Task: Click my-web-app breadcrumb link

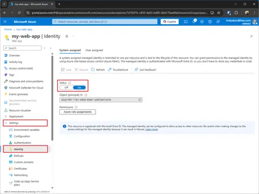Action: click(24, 29)
